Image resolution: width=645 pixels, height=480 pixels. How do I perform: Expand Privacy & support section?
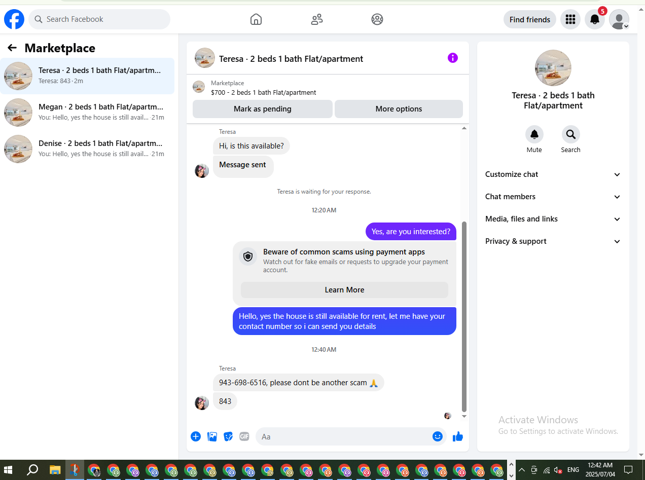pos(553,241)
